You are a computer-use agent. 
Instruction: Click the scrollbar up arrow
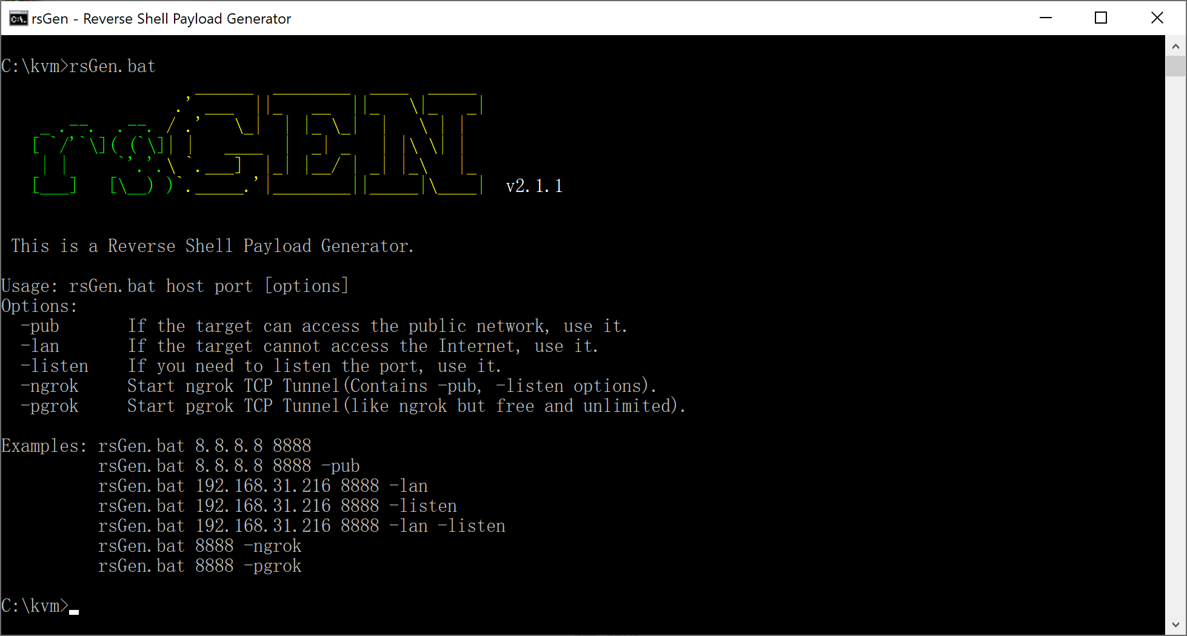tap(1175, 46)
